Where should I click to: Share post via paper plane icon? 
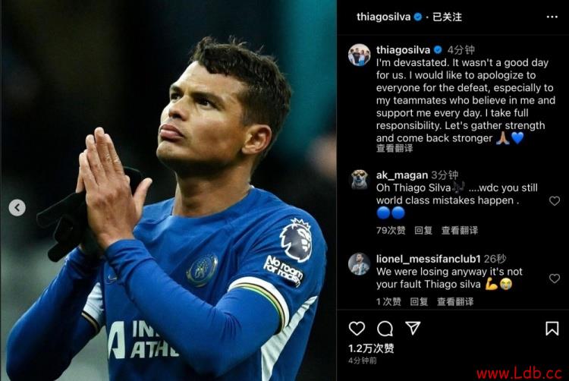coord(413,328)
